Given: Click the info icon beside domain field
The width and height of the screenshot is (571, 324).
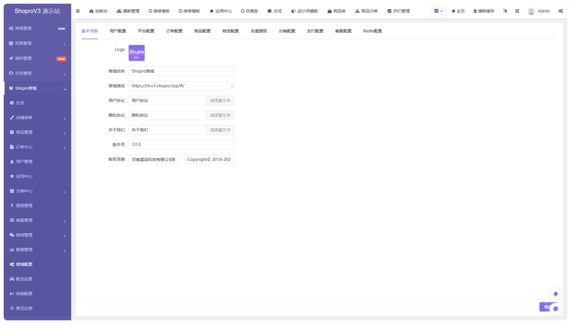Looking at the screenshot, I should pyautogui.click(x=232, y=86).
